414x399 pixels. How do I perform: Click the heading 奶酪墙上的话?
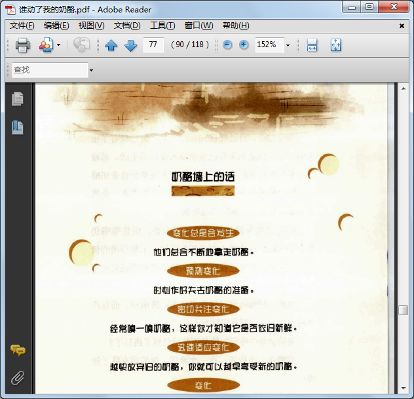(x=203, y=177)
